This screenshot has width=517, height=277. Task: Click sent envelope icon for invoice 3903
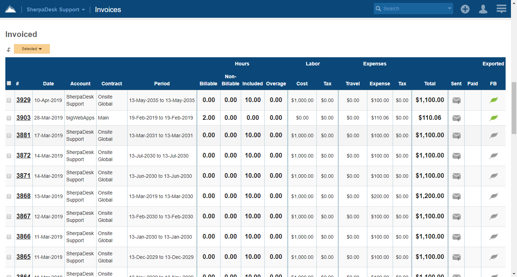tap(456, 118)
